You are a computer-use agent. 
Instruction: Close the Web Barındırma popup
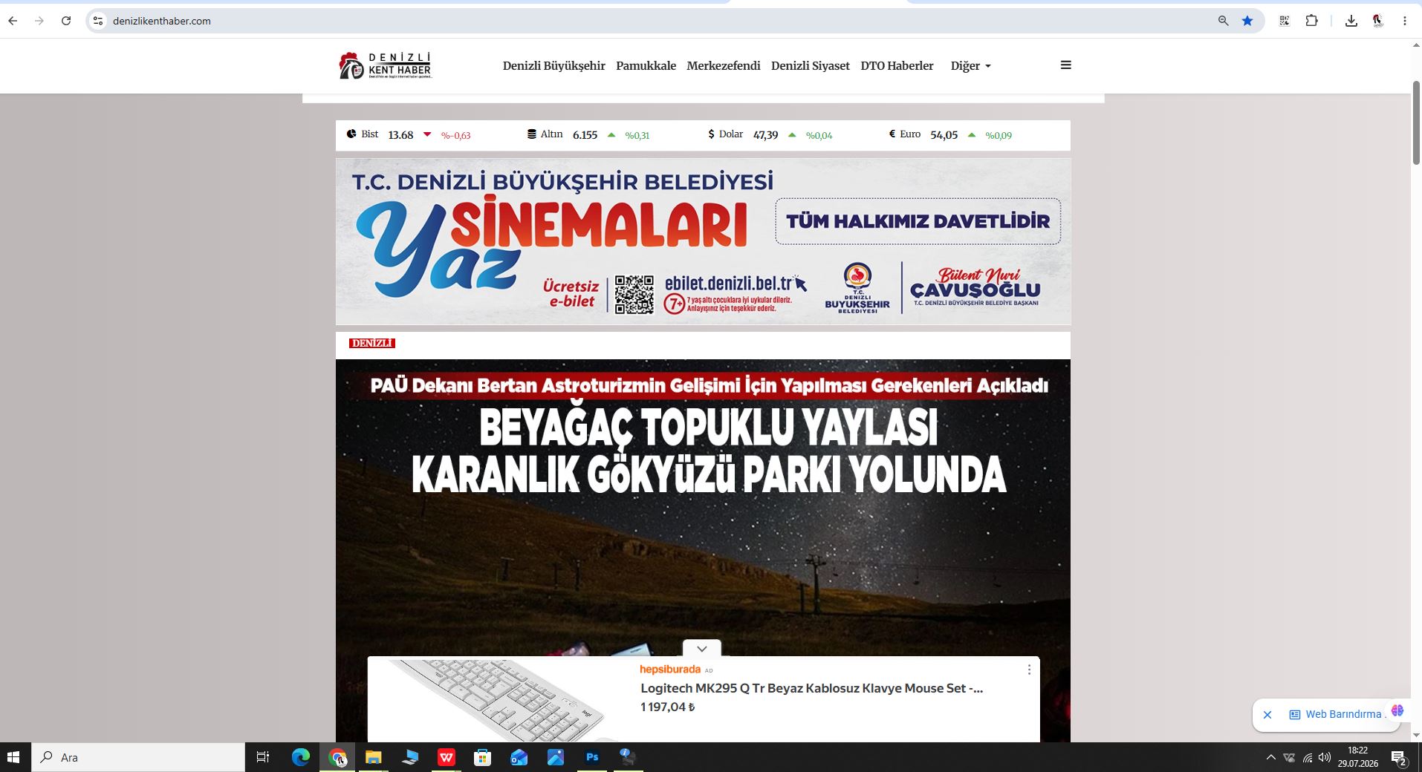pos(1267,715)
